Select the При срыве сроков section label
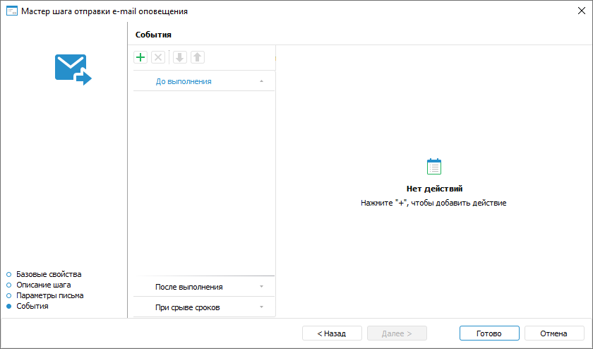Viewport: 593px width, 349px height. (x=188, y=307)
